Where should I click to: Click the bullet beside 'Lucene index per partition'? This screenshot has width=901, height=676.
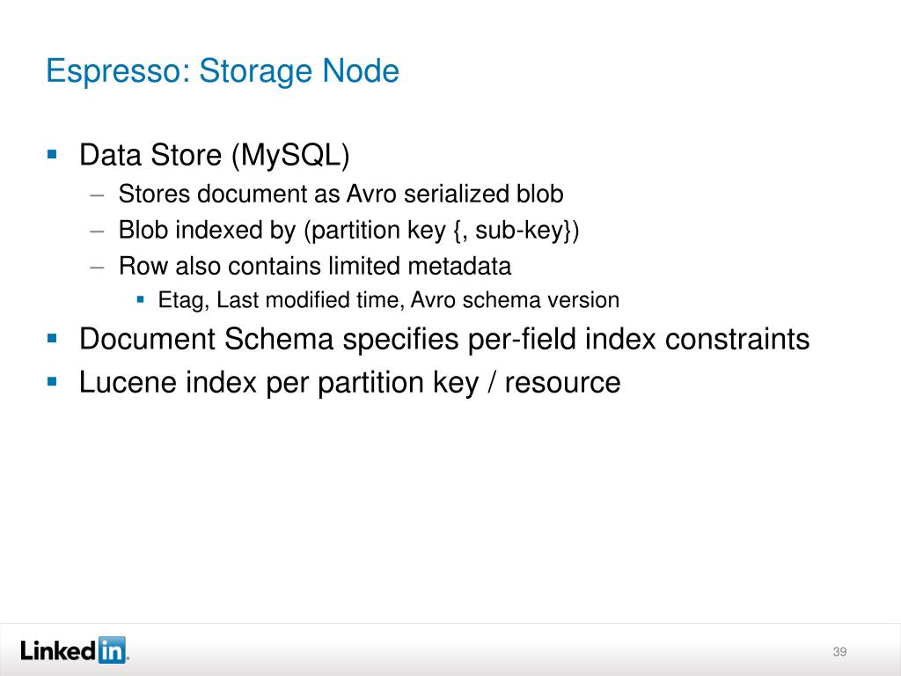tap(52, 381)
